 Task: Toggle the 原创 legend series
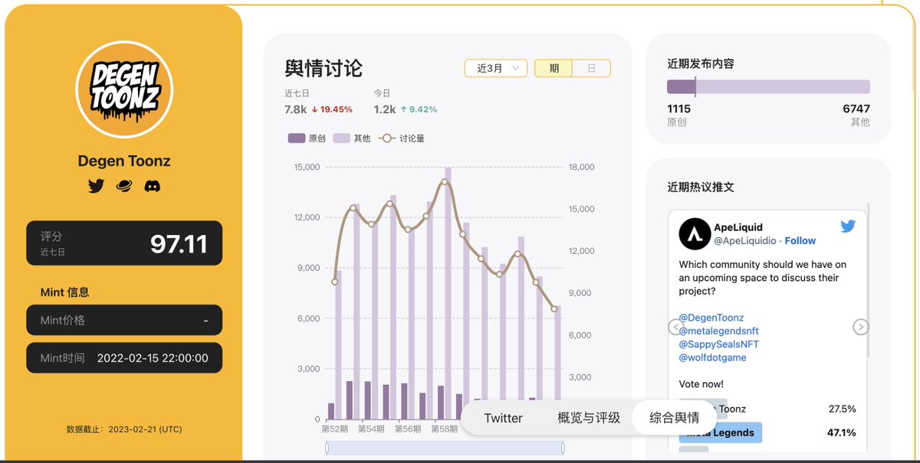(x=307, y=139)
